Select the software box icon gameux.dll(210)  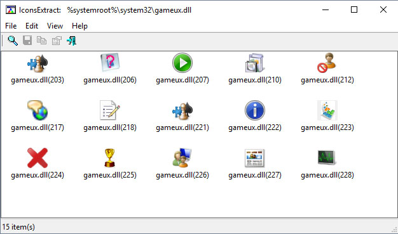(x=255, y=63)
